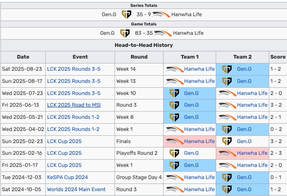This screenshot has height=196, width=287.
Task: Open the LCK 2025 Rounds 1-2 link for Week 8
Action: click(73, 117)
